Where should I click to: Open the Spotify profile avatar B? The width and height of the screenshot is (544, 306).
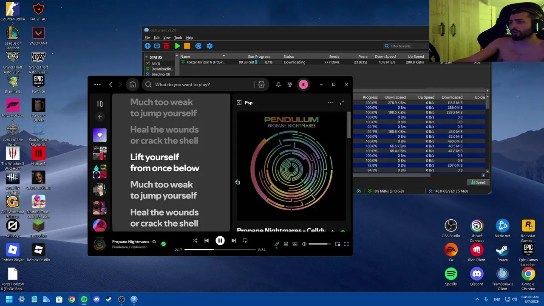point(303,85)
